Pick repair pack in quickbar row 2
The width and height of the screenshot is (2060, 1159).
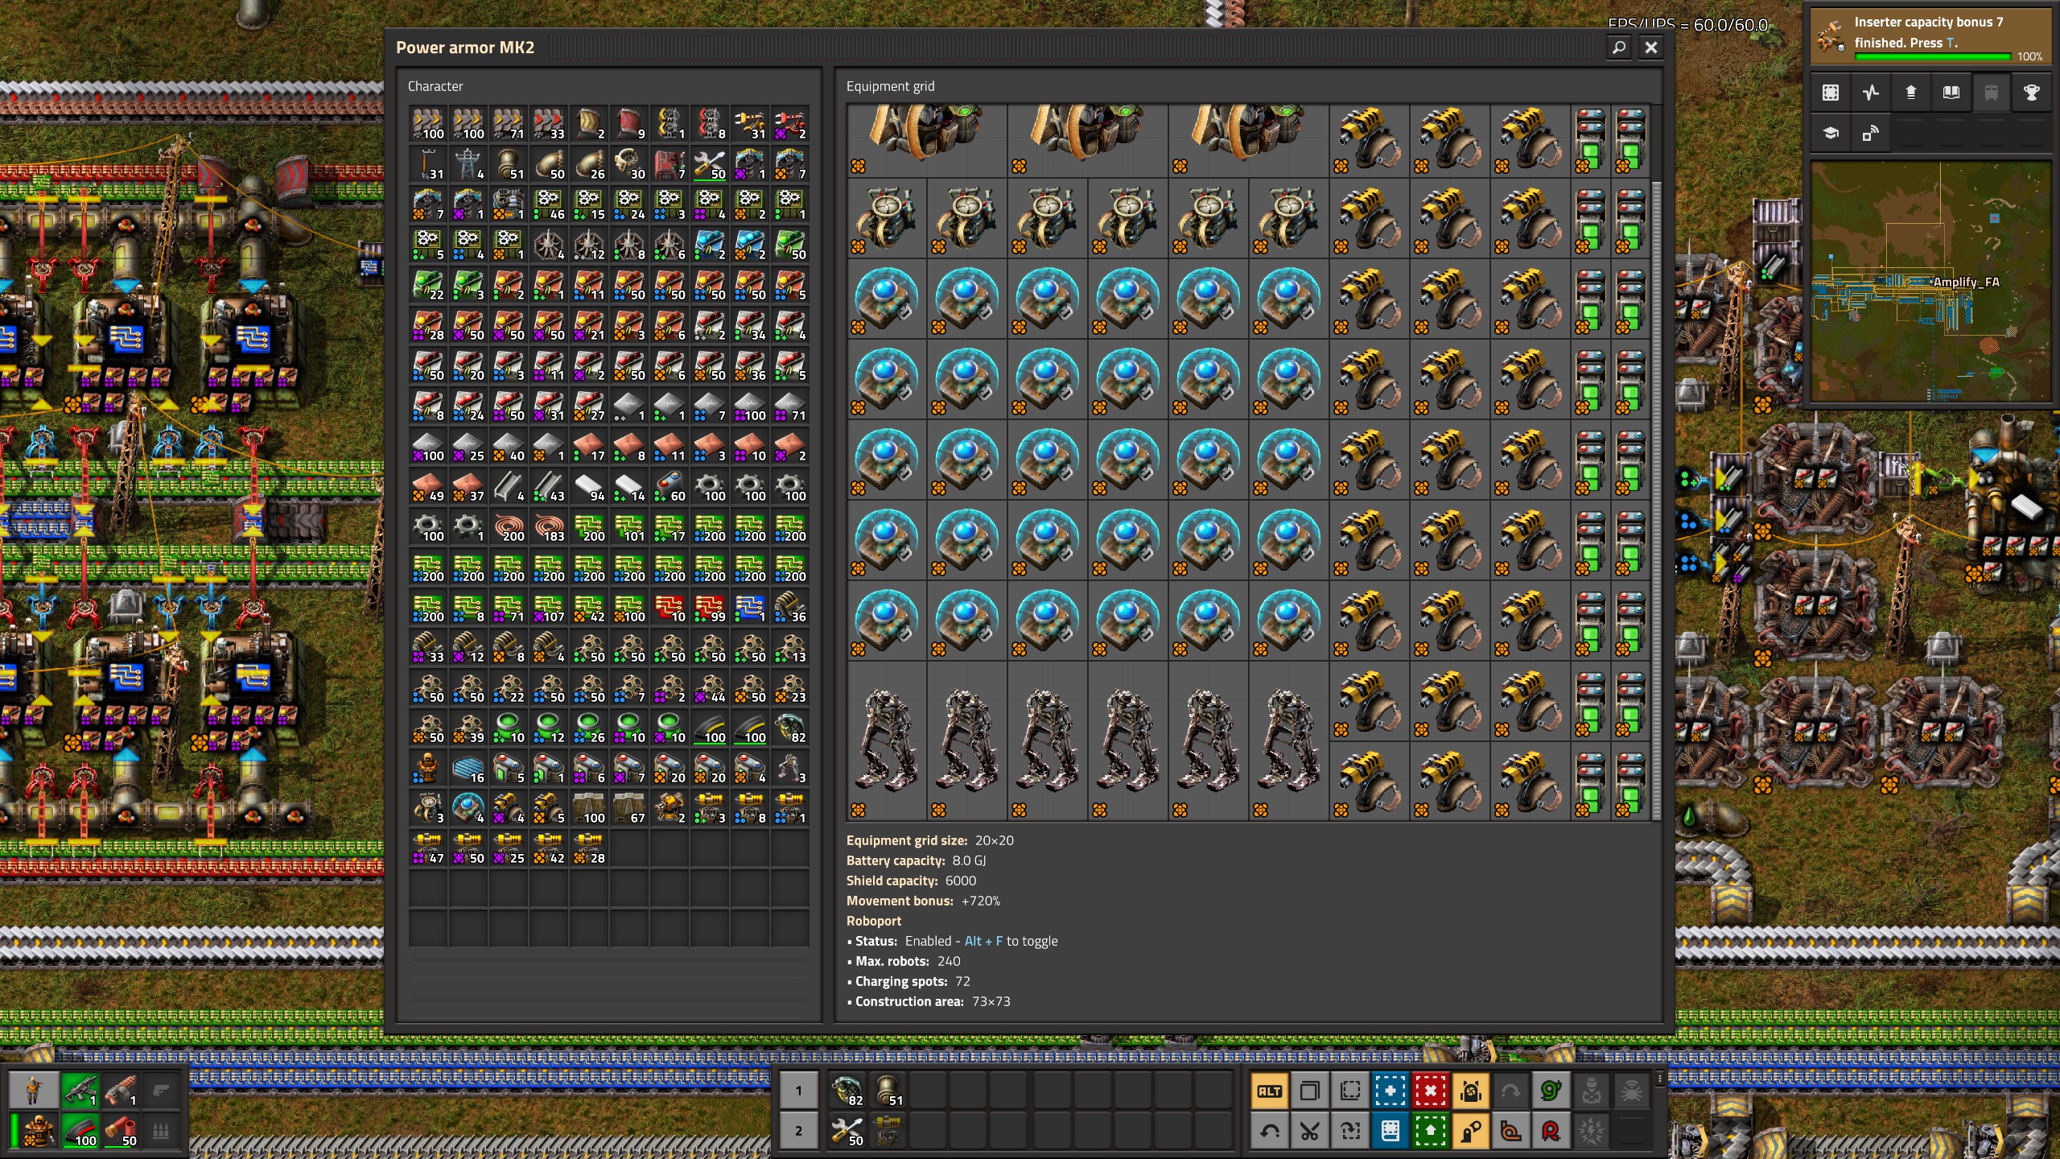pos(847,1131)
